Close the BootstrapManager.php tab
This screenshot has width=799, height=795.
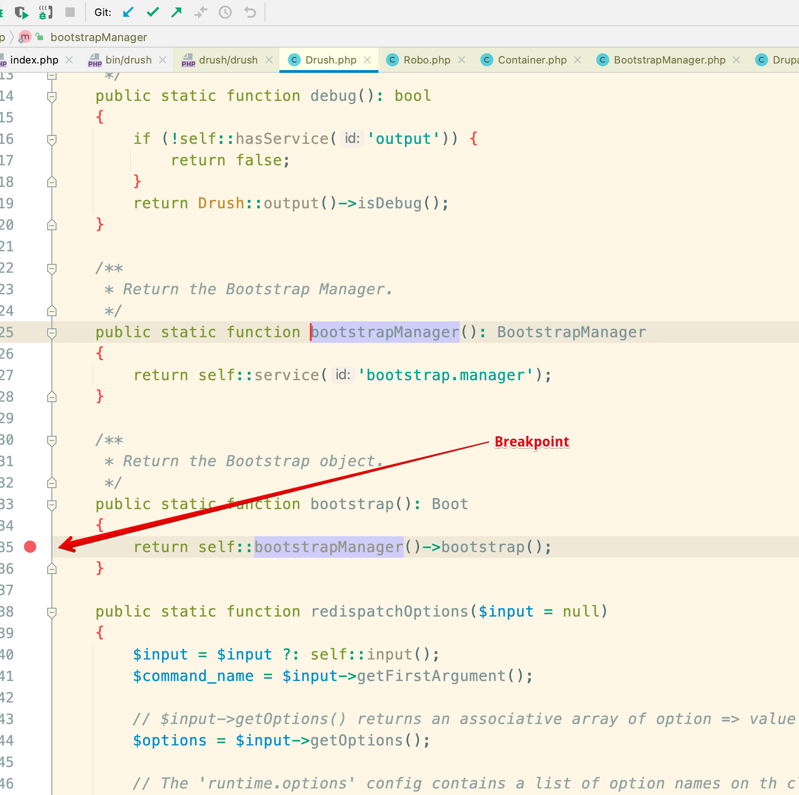click(736, 60)
